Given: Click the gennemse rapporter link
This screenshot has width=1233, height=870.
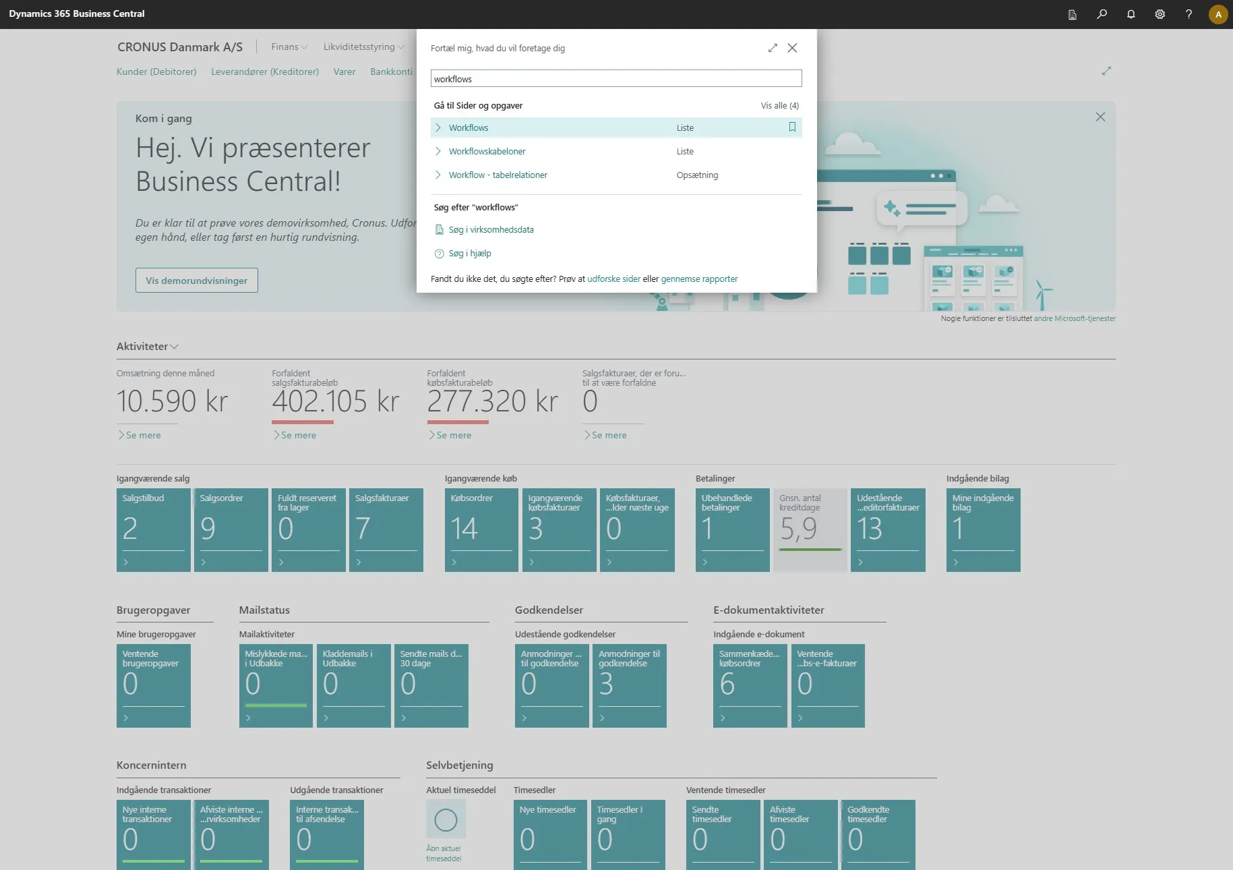Looking at the screenshot, I should tap(699, 279).
